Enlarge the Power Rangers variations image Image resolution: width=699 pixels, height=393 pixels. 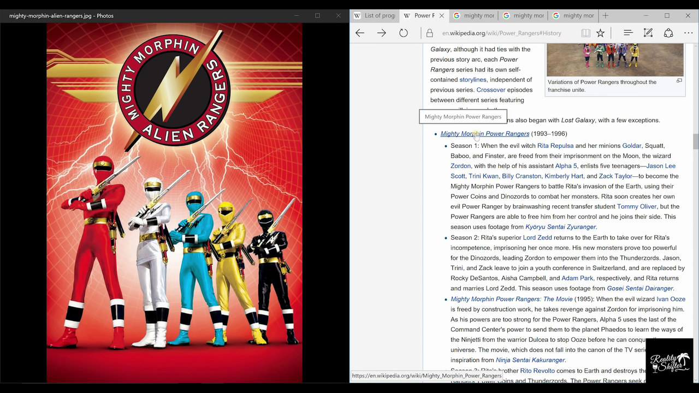coord(679,81)
